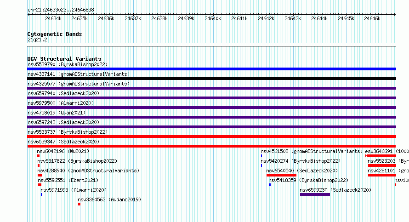Select the red nsv5523203 variant bar

pyautogui.click(x=382, y=165)
